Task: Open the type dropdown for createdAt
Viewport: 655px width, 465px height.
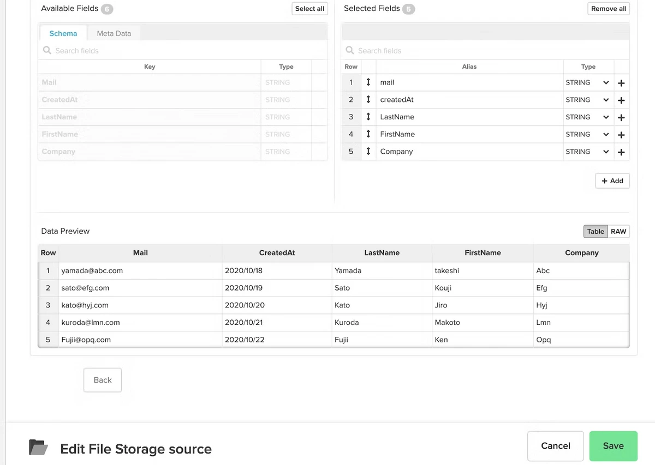Action: tap(588, 100)
